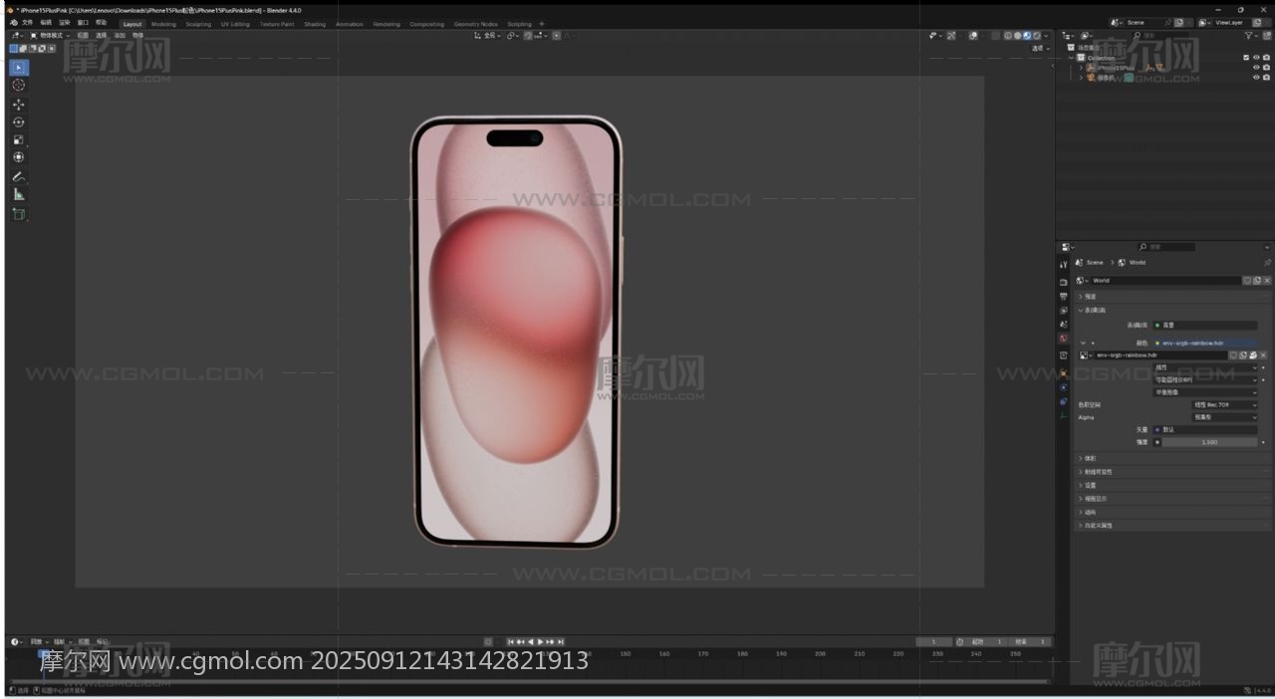Toggle viewport overlays display

pos(973,36)
